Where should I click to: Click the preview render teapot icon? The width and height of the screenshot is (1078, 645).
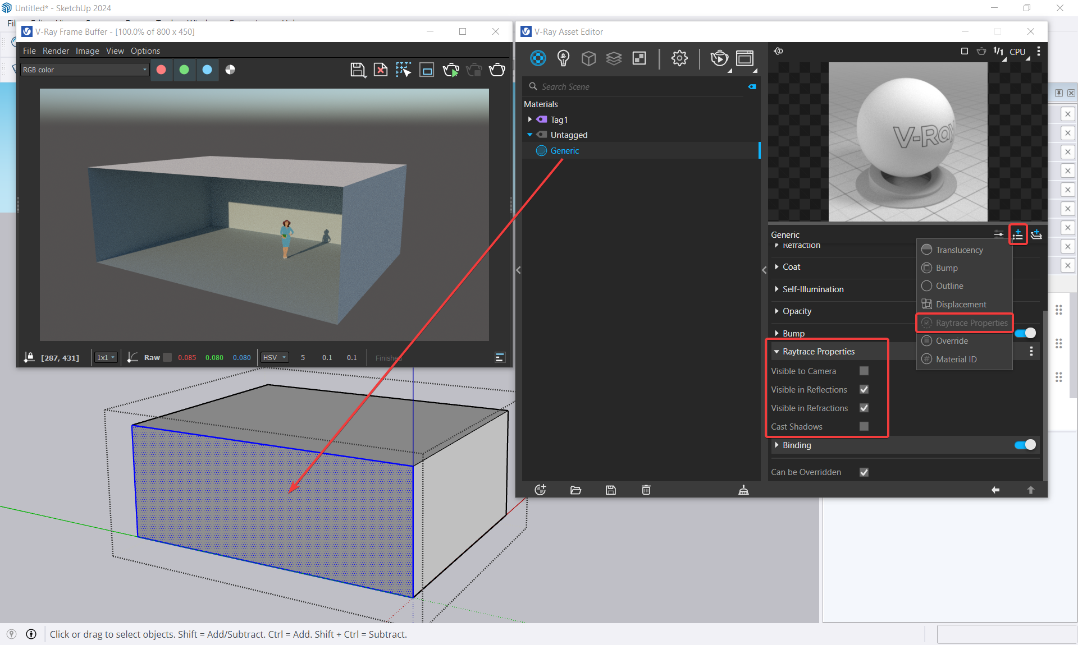coord(981,51)
